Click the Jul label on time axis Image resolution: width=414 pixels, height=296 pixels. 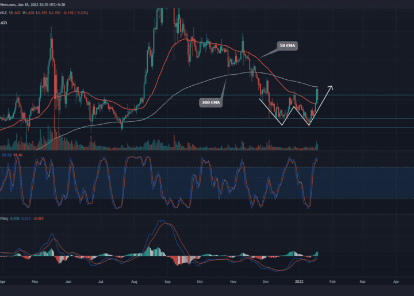tap(101, 283)
